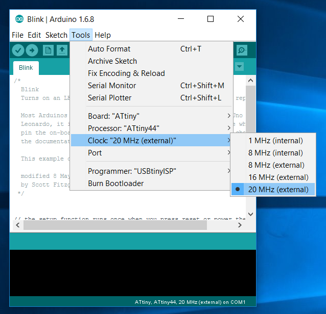Expand the Board: "ATtiny" submenu
326x314 pixels.
152,116
